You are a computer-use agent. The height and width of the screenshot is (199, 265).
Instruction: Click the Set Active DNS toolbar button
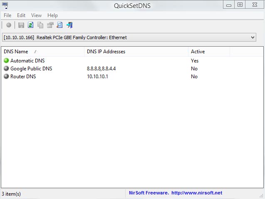[x=9, y=25]
